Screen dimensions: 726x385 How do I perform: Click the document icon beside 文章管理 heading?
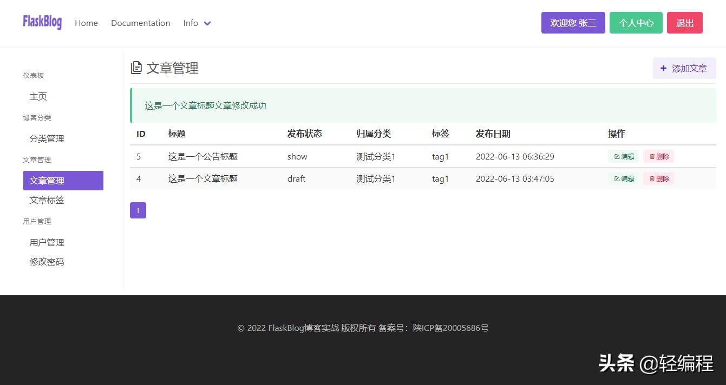137,68
